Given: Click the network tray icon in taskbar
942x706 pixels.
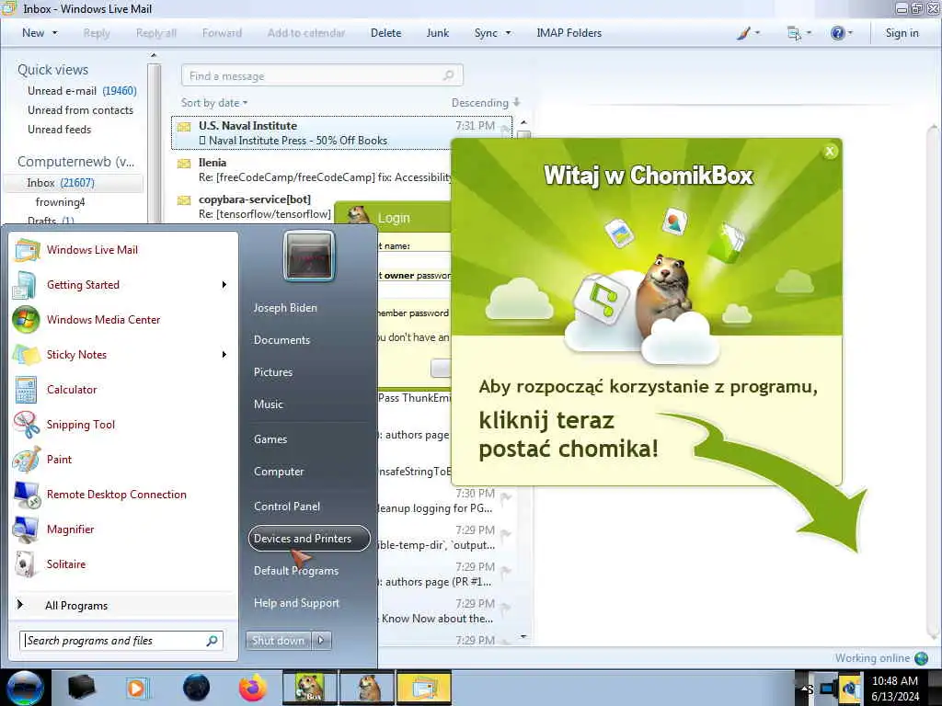Looking at the screenshot, I should (x=829, y=688).
